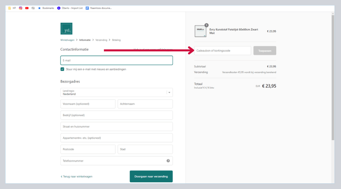This screenshot has width=341, height=189.
Task: Click the Inclusief € 4,16 btw text
Action: point(204,88)
